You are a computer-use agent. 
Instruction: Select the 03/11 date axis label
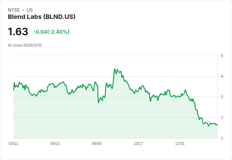[x=14, y=144]
